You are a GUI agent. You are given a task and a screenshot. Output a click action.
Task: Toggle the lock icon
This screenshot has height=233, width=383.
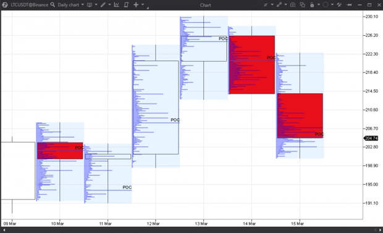pos(312,5)
